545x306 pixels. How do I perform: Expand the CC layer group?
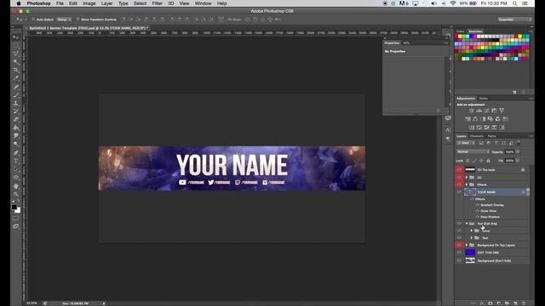(x=467, y=178)
